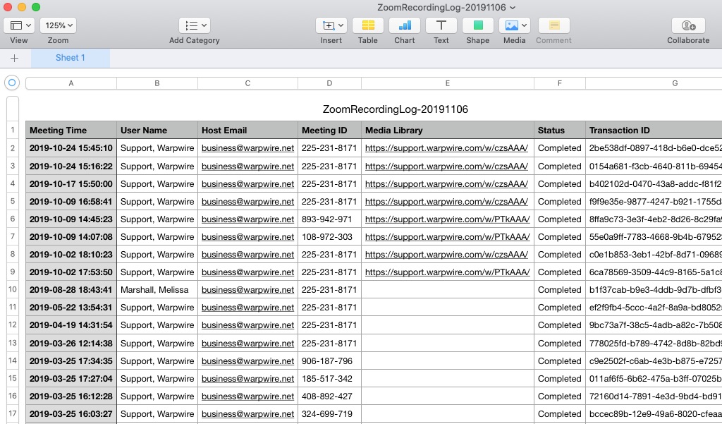Select cell 2019-10-17 15:50:00
Viewport: 722px width, 424px height.
(x=71, y=183)
